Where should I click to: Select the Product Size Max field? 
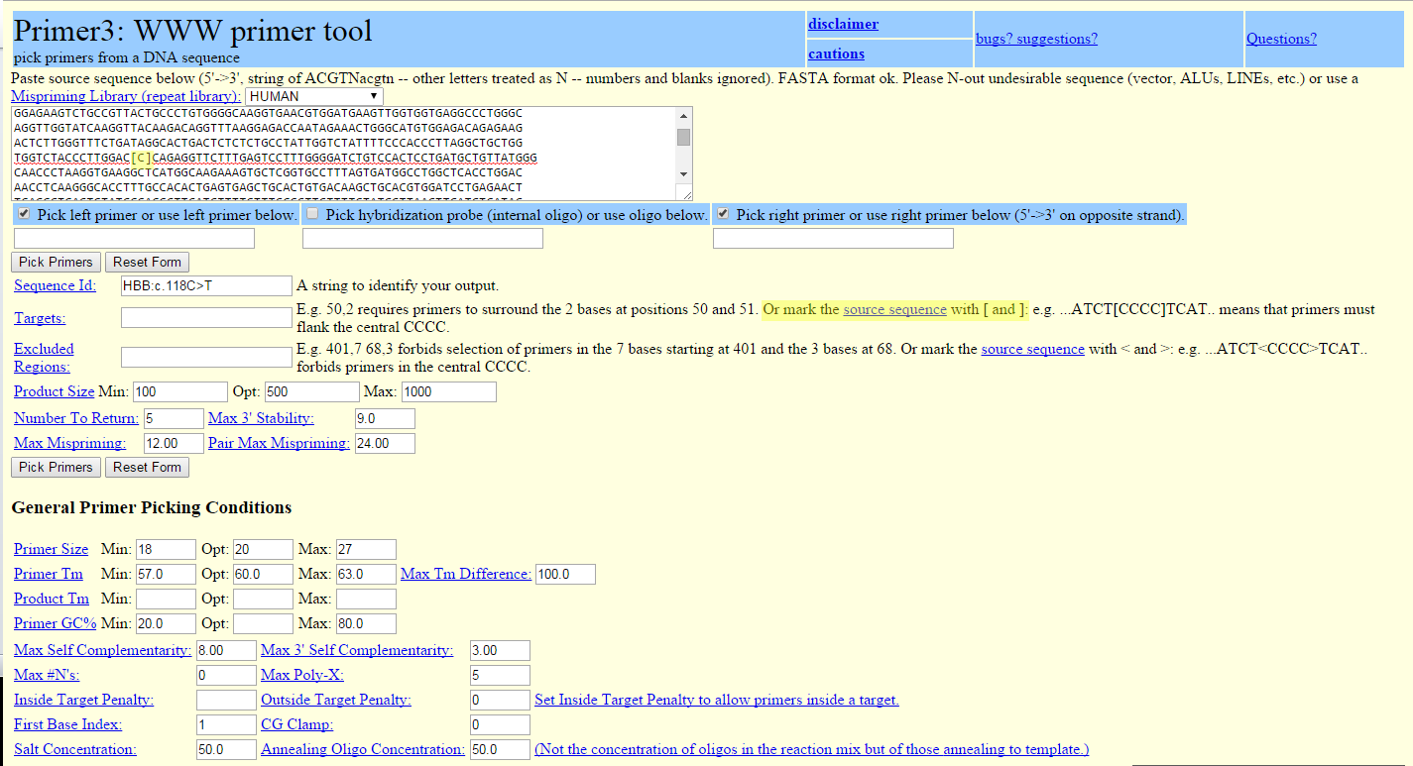coord(448,391)
